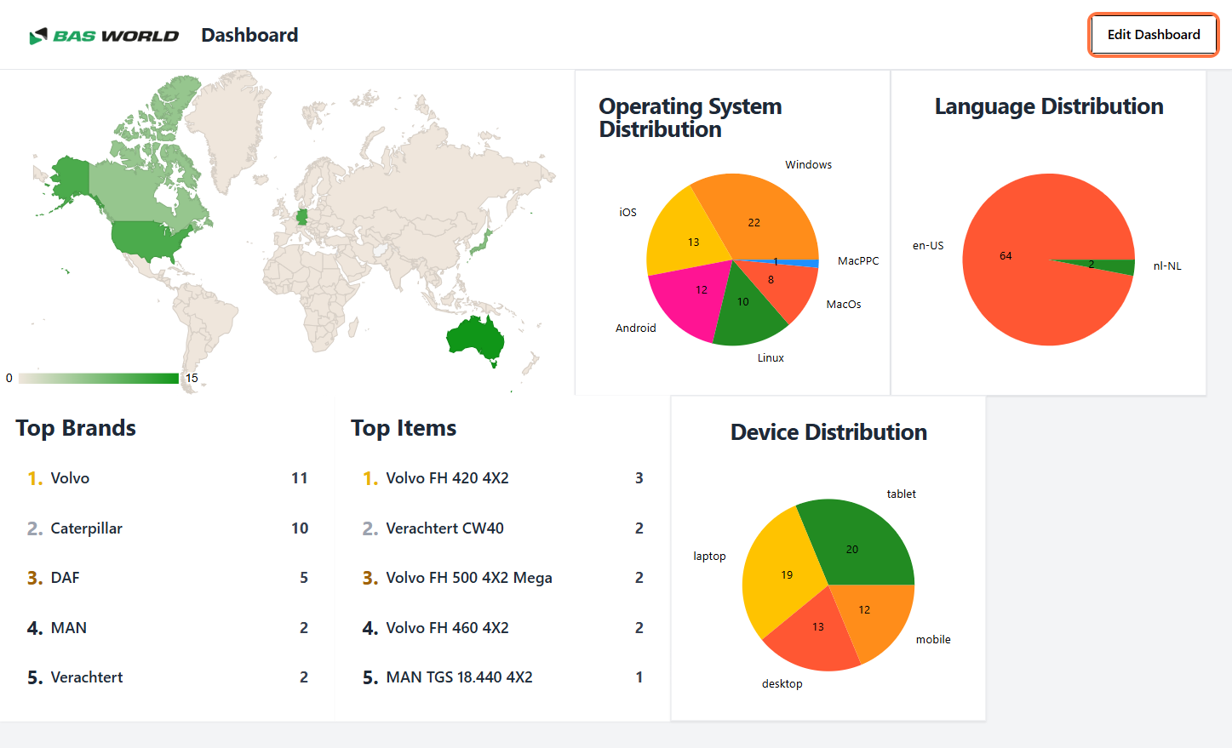Click Germany on the world map

(301, 216)
